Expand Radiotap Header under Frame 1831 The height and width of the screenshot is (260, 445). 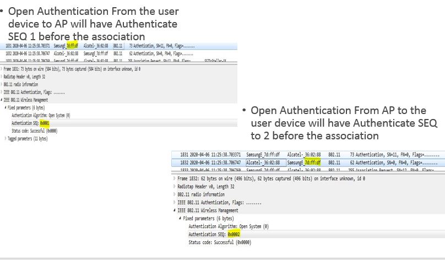2,77
